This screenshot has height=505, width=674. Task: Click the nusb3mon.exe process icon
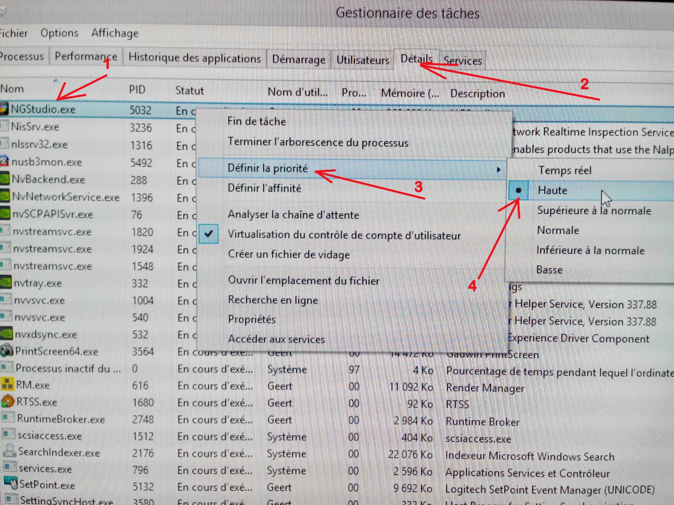point(4,162)
